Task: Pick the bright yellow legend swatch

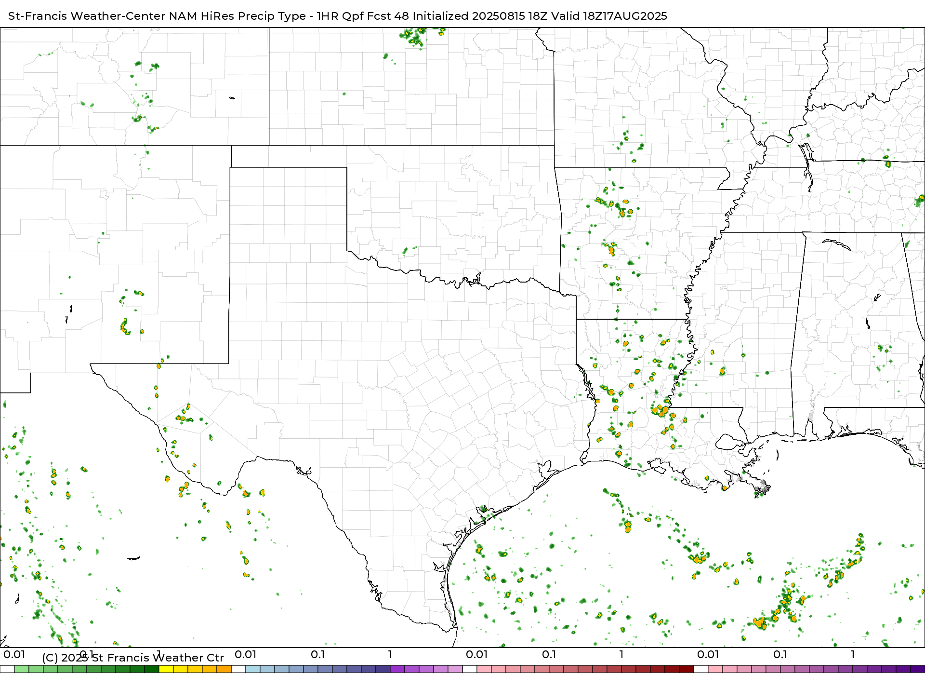Action: [x=166, y=669]
